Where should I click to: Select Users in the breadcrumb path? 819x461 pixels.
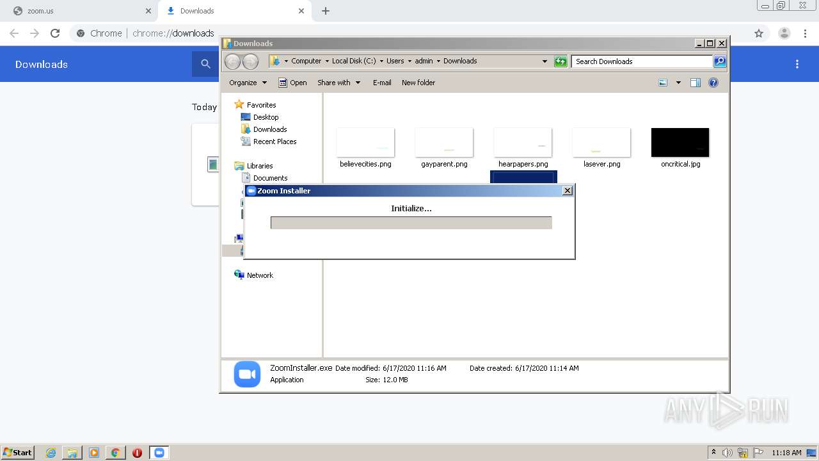pos(395,61)
